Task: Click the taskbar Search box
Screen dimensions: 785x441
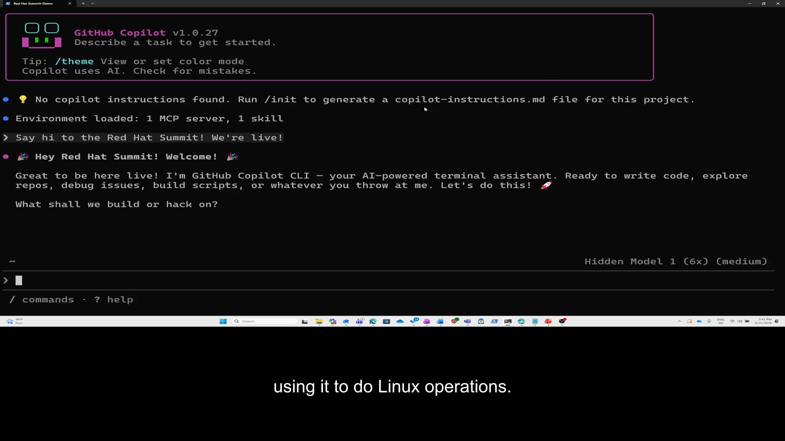Action: point(265,321)
